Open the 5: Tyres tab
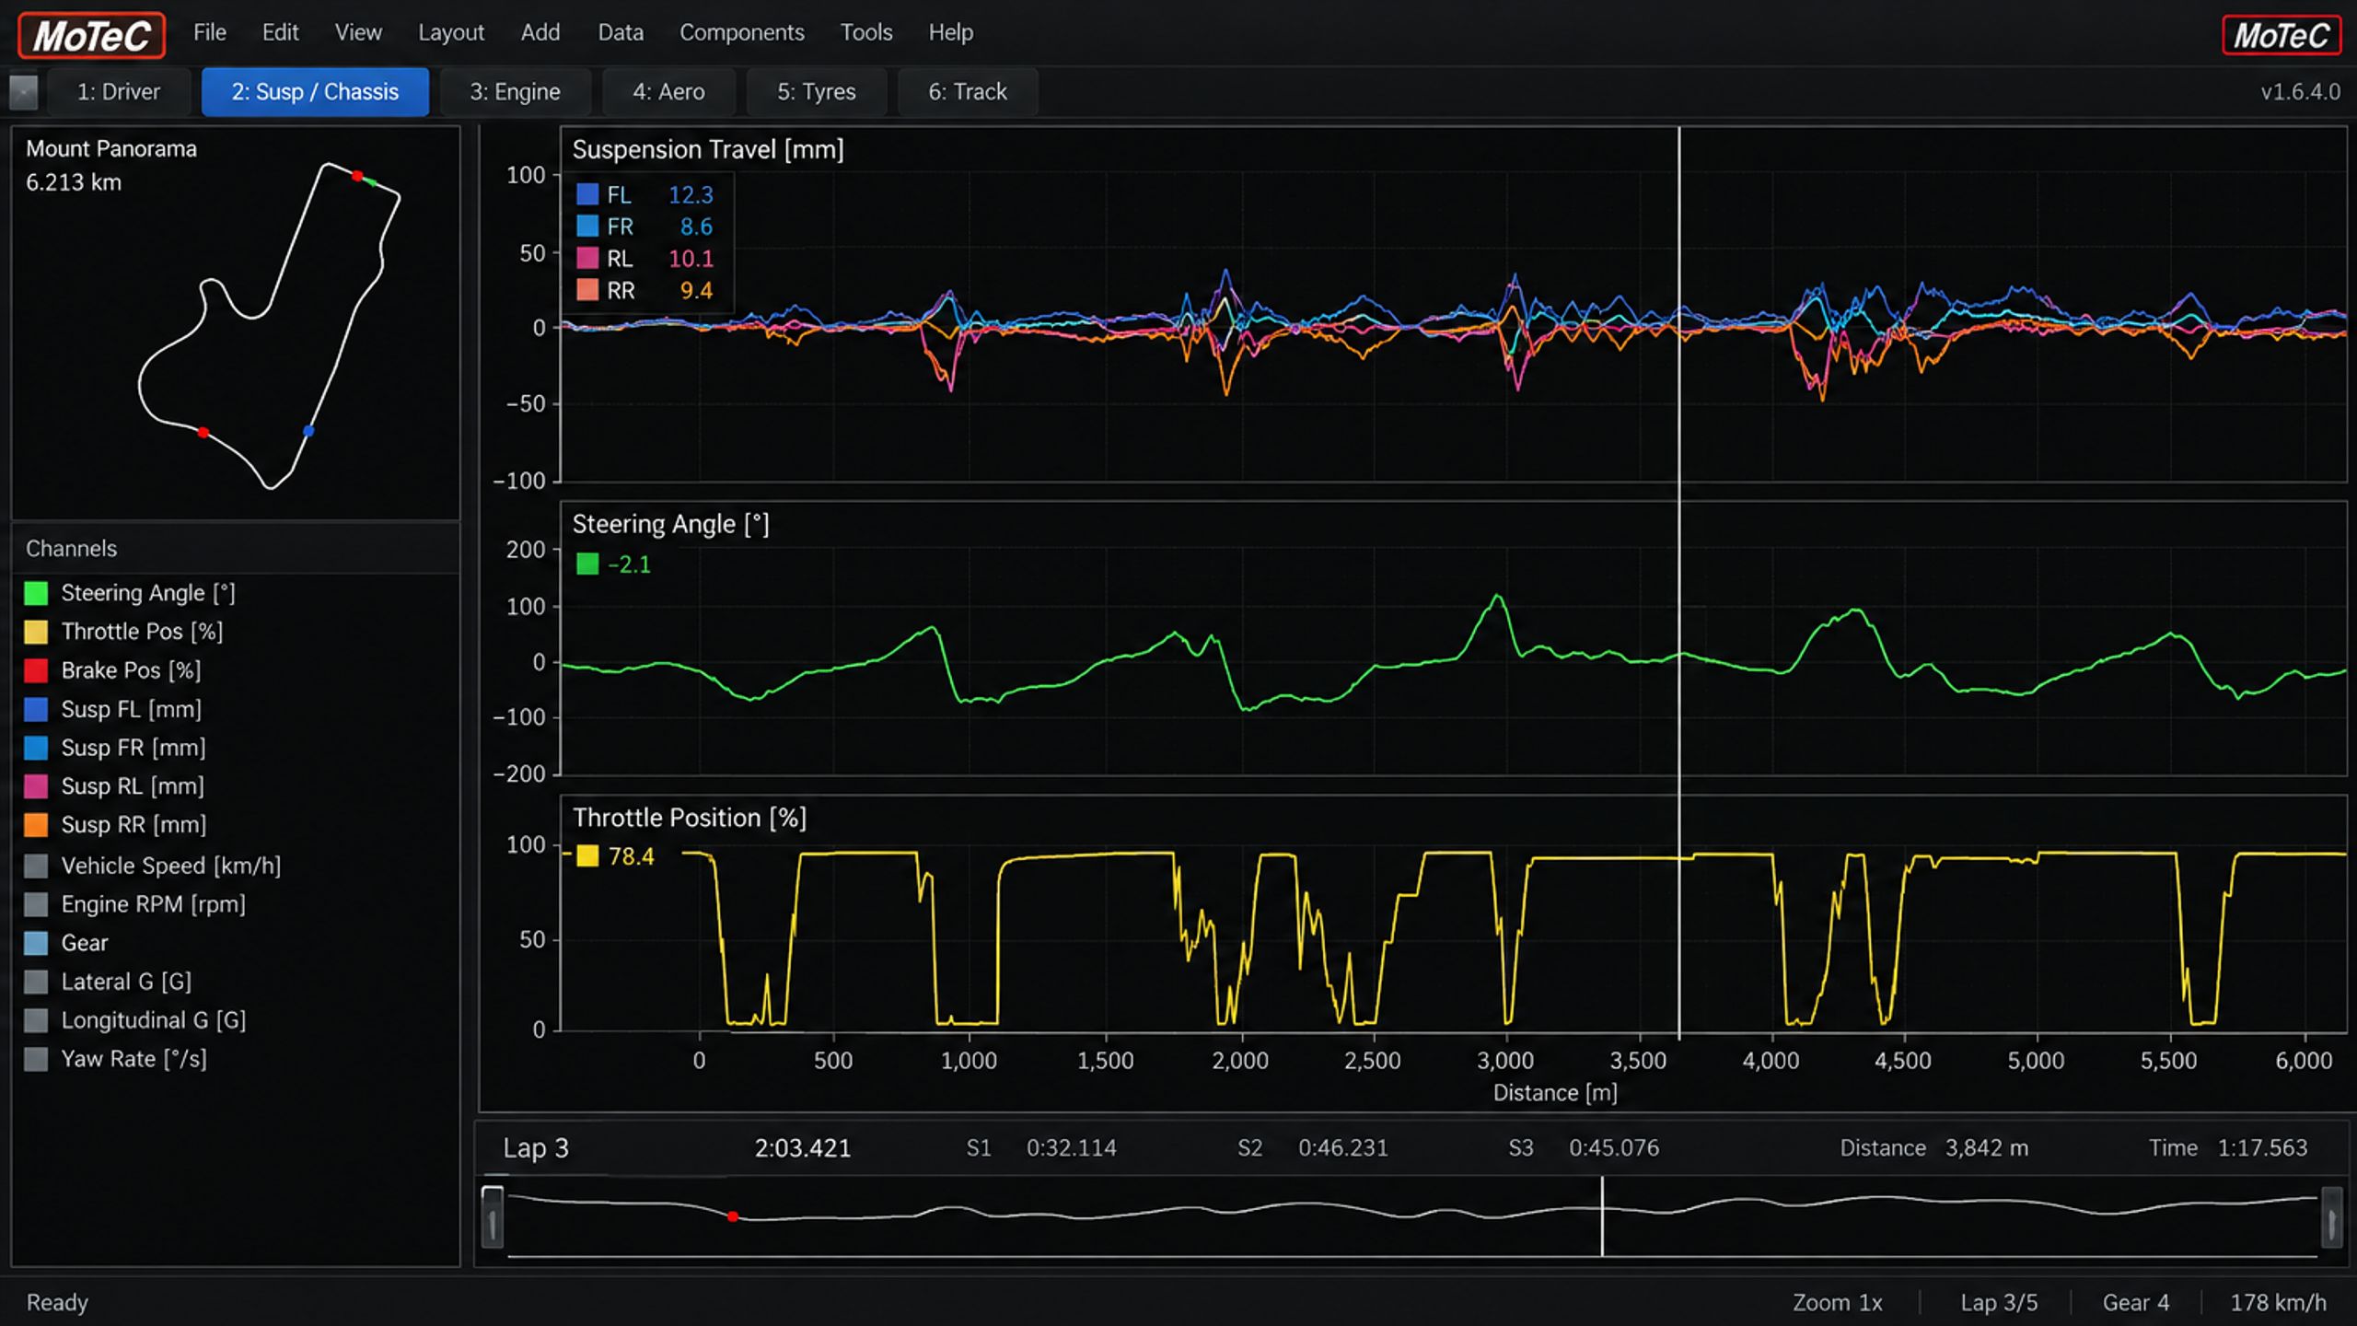2357x1326 pixels. pyautogui.click(x=816, y=92)
